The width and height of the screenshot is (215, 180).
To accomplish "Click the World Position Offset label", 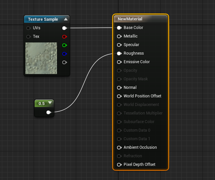I will tap(142, 96).
